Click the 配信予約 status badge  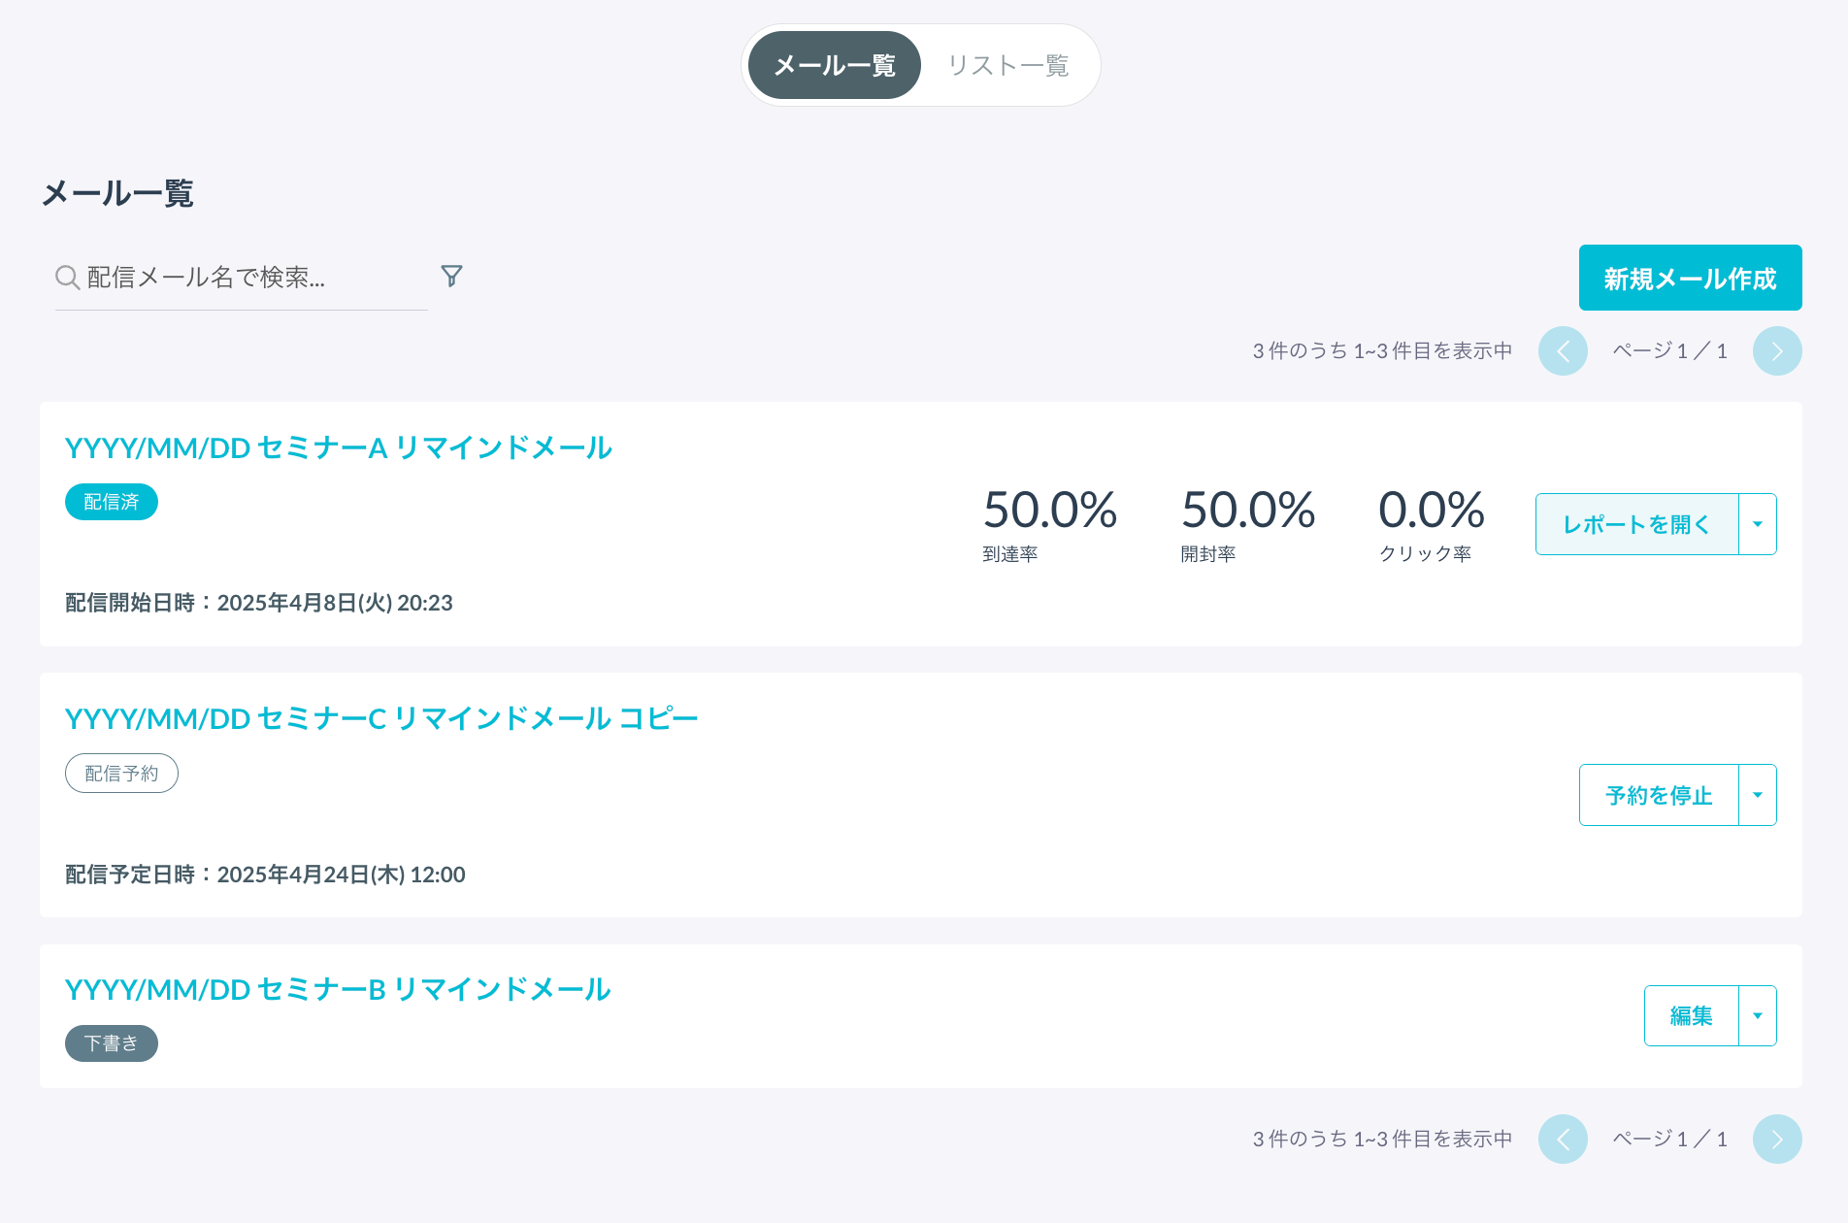click(x=121, y=774)
